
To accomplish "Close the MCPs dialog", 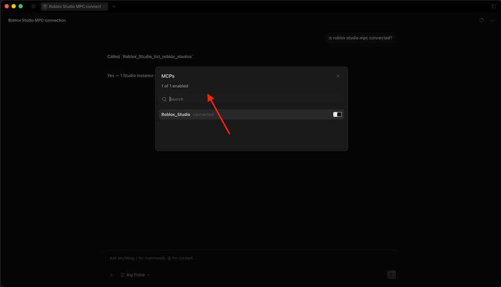I will click(x=338, y=76).
